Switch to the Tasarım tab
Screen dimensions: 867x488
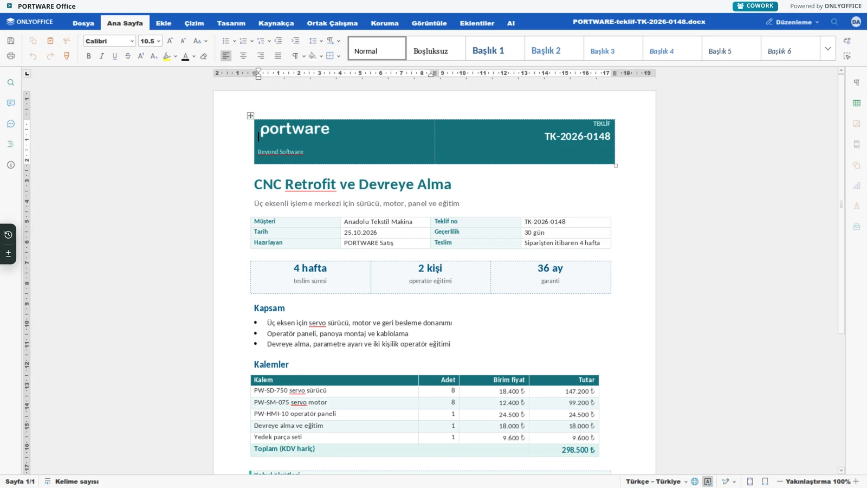pyautogui.click(x=231, y=23)
